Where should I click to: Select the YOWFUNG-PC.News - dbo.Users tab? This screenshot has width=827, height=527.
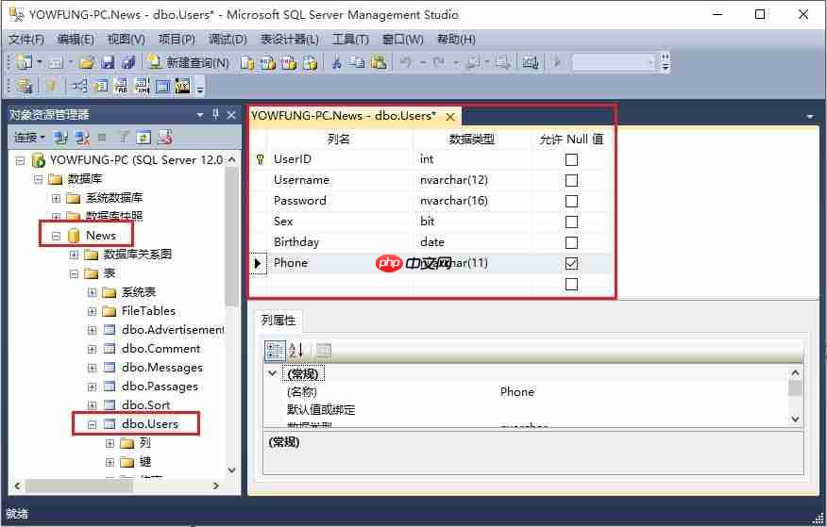click(344, 116)
